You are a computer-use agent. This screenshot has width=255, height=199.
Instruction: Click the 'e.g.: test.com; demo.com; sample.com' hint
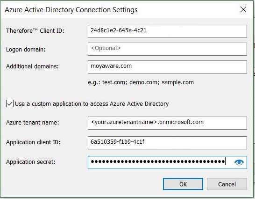(141, 82)
